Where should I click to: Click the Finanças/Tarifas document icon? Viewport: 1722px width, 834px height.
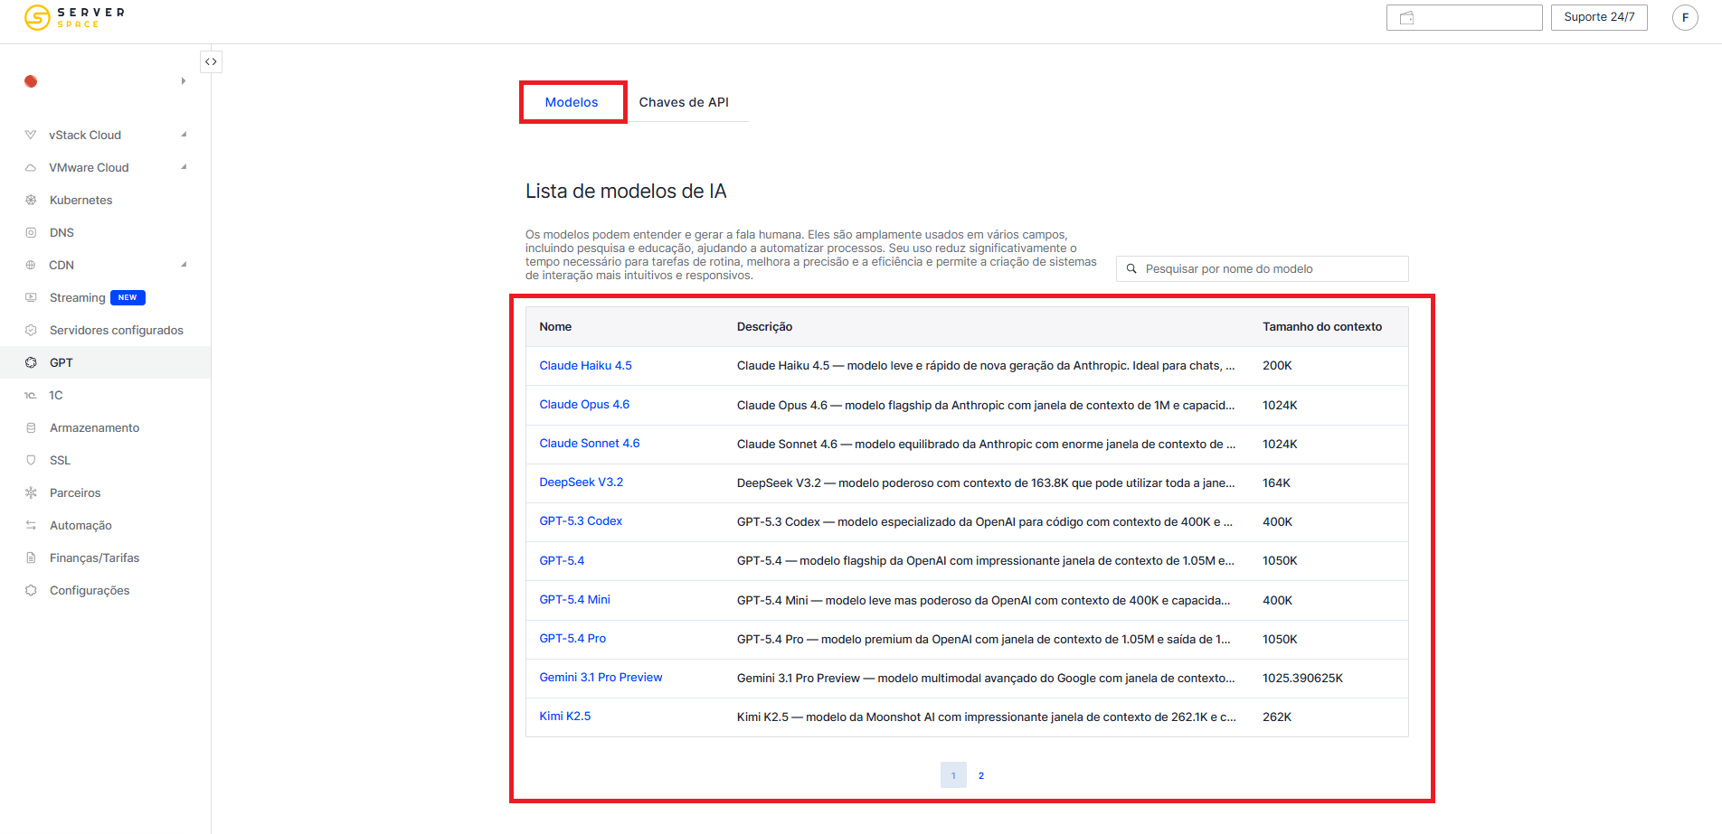click(x=31, y=558)
